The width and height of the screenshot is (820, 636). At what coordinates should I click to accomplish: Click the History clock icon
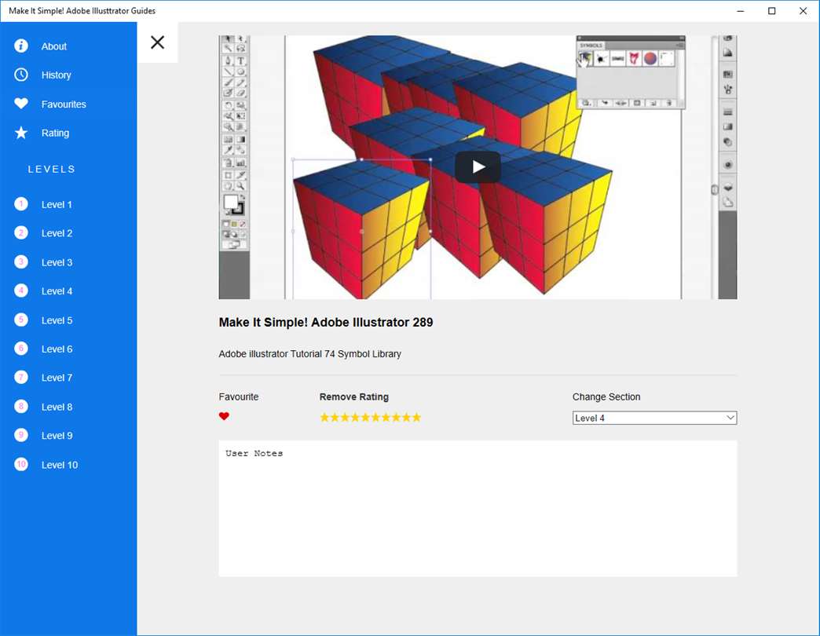point(21,75)
